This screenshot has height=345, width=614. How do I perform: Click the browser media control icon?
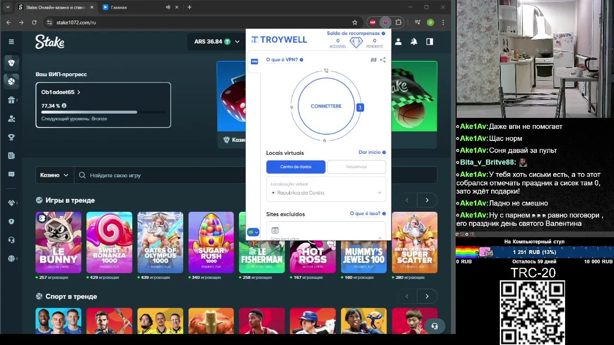(418, 22)
